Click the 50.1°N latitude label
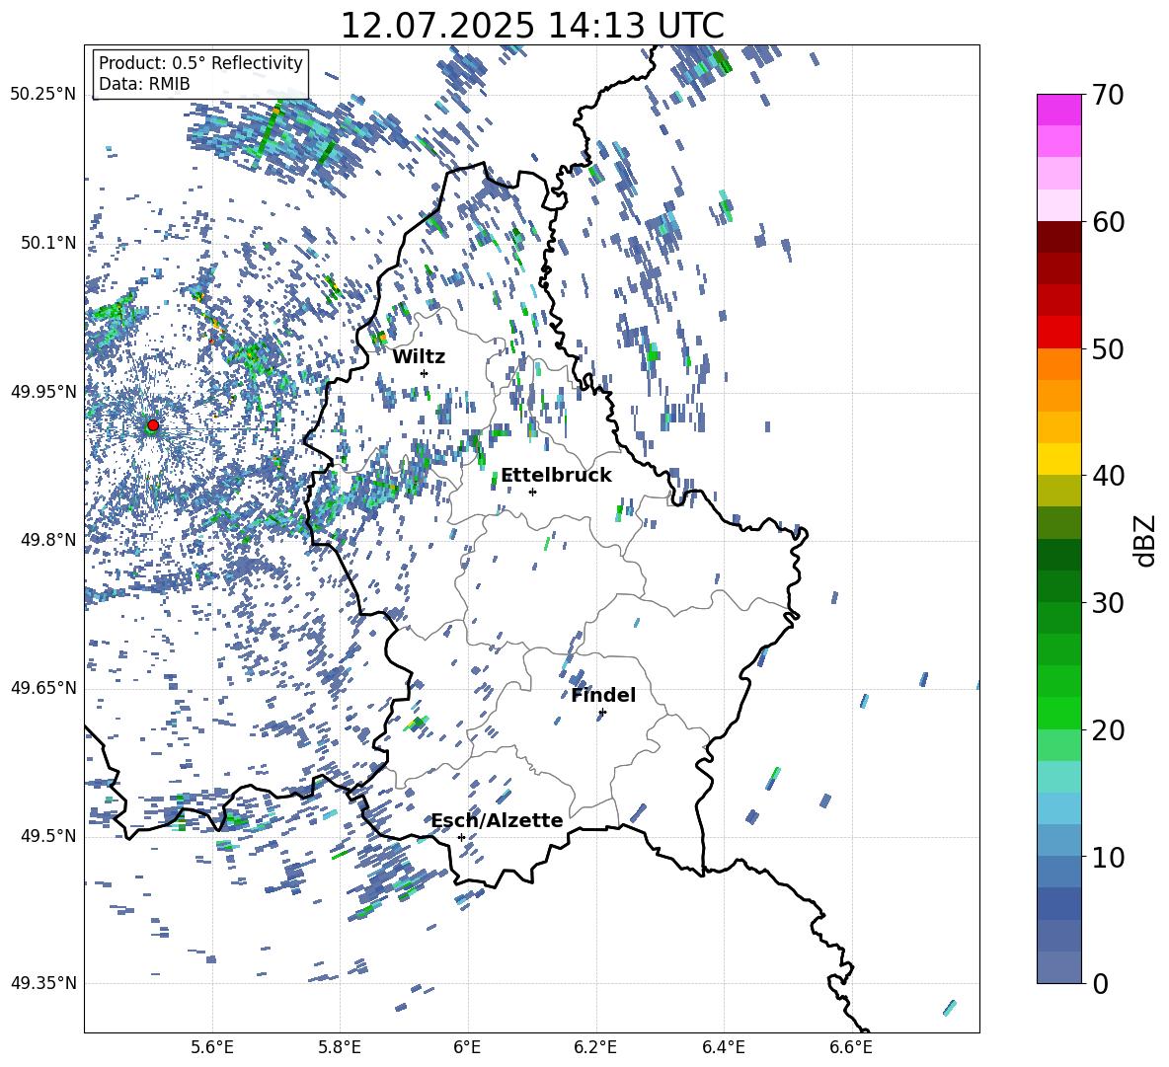 tap(48, 243)
